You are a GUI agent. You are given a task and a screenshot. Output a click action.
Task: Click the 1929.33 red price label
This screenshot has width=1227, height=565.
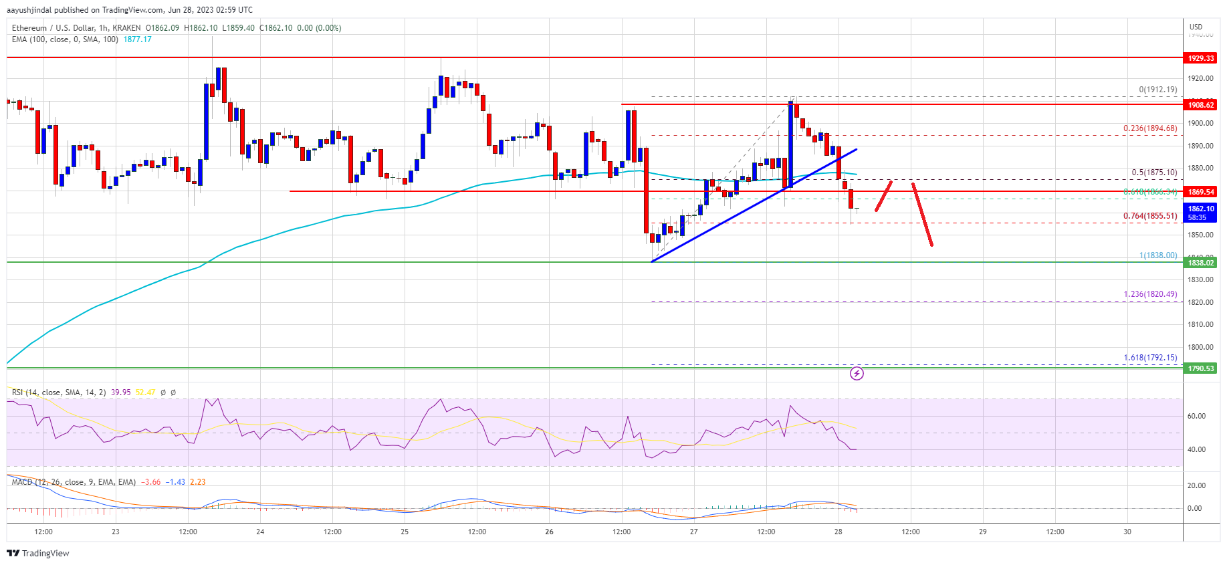pos(1200,58)
